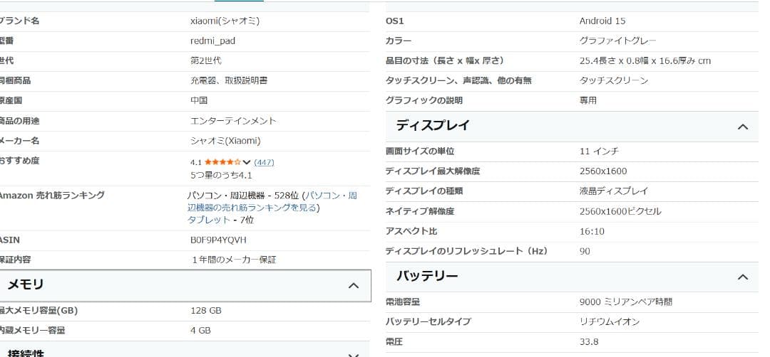The width and height of the screenshot is (770, 357).
Task: Open the タブレット category ranking link
Action: (x=208, y=220)
